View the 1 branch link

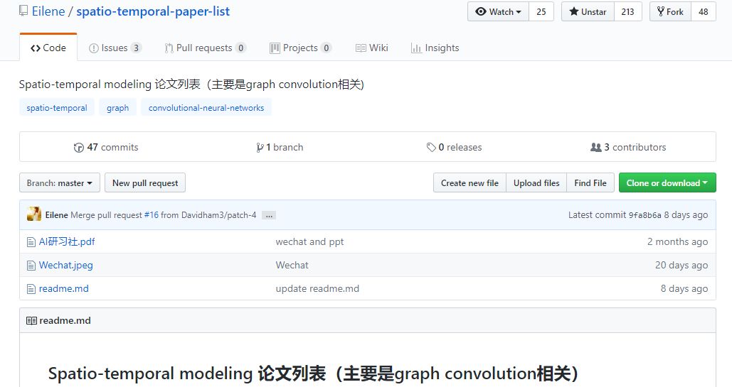point(280,147)
